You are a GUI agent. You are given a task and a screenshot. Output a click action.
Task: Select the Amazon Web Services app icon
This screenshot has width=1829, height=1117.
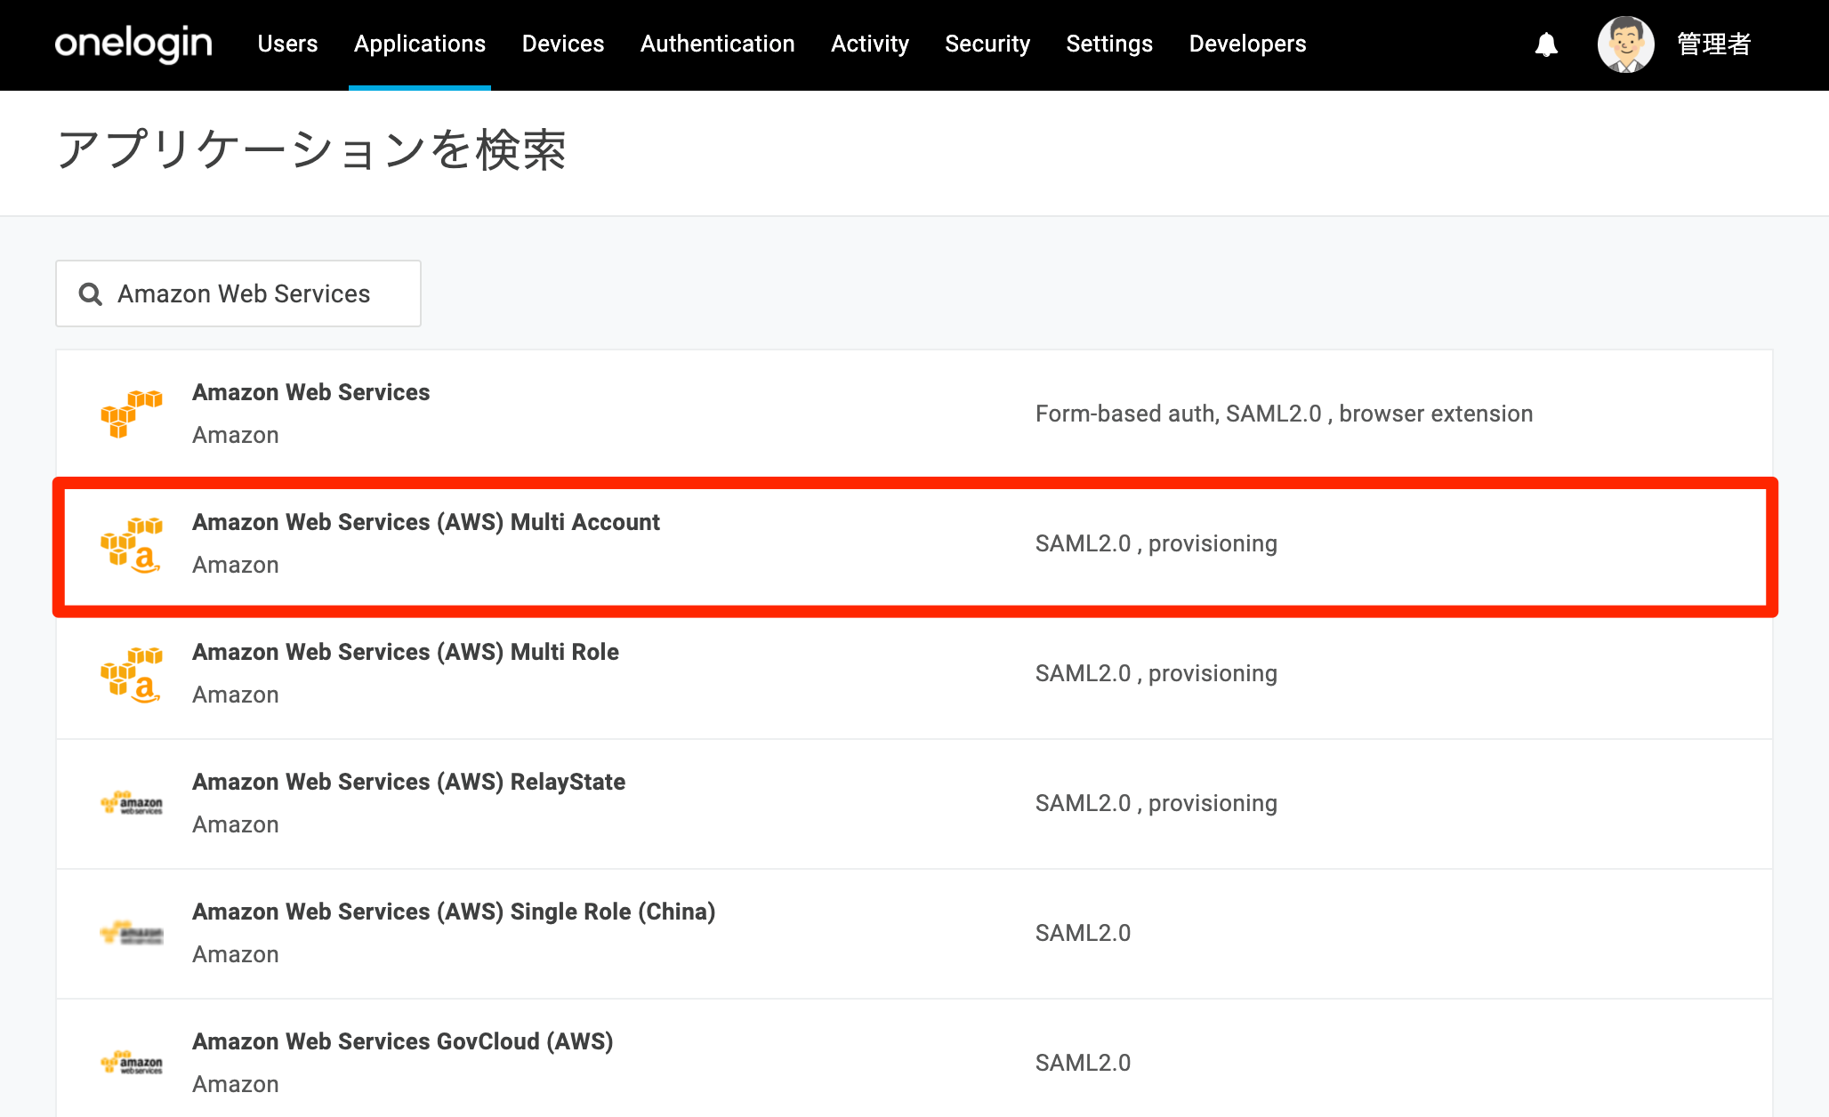(x=132, y=414)
